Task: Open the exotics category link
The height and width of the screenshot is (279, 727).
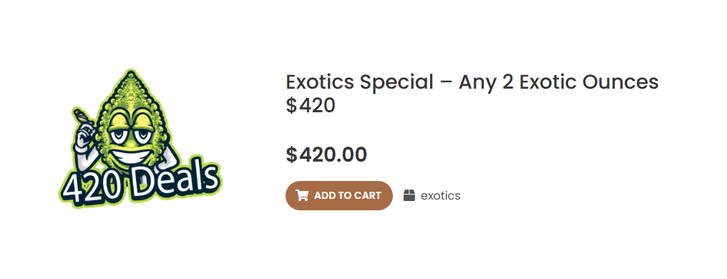Action: click(x=441, y=195)
